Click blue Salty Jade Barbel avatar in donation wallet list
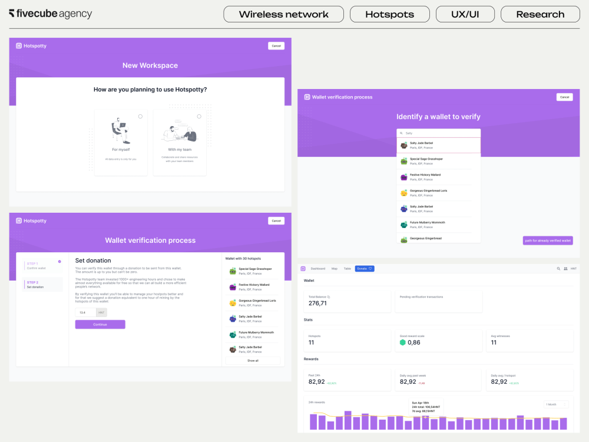 [x=233, y=319]
